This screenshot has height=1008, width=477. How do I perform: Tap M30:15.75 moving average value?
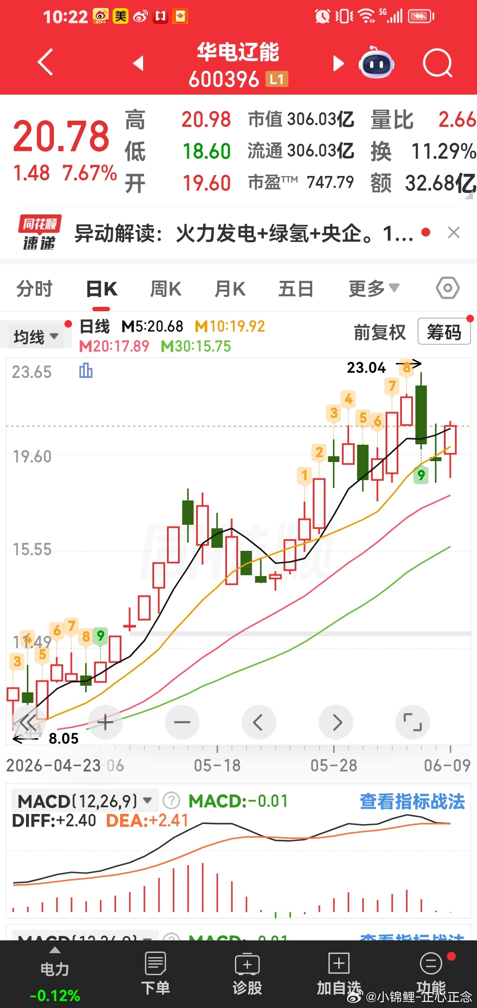pos(196,346)
